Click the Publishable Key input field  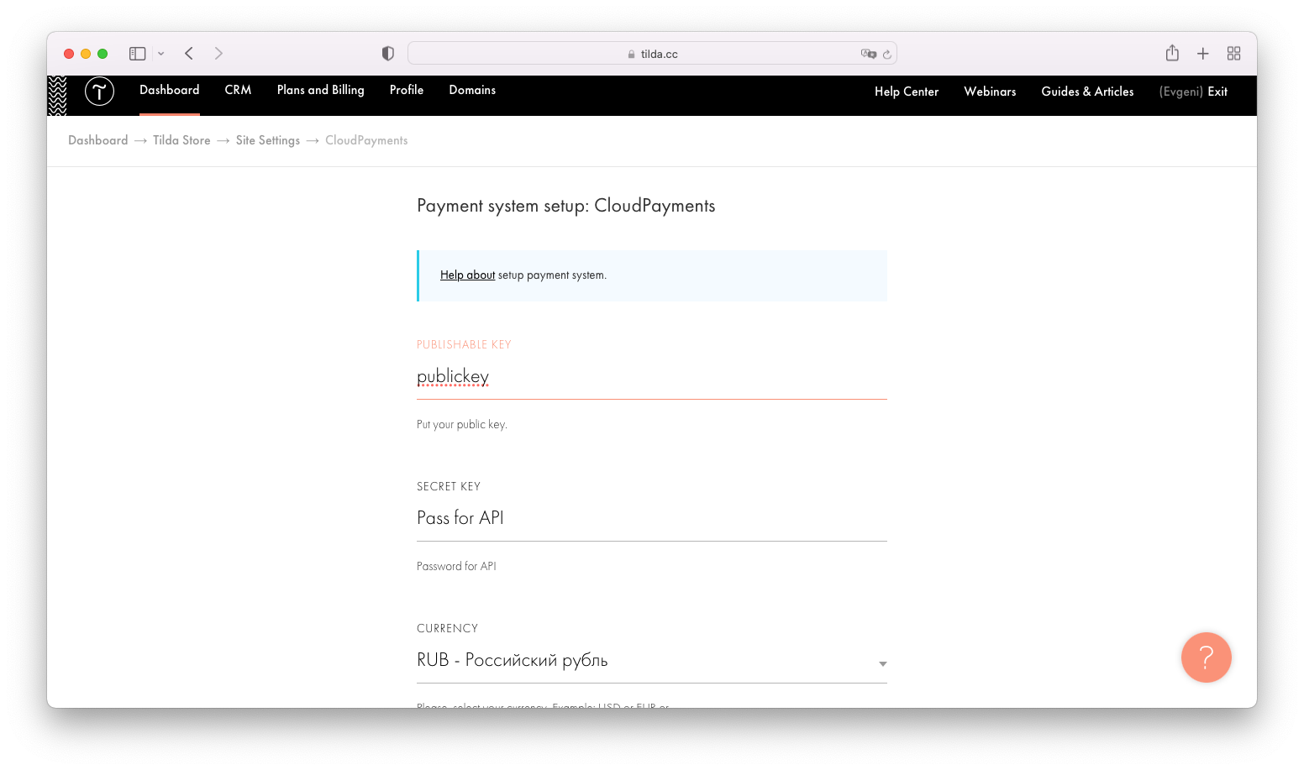coord(651,377)
